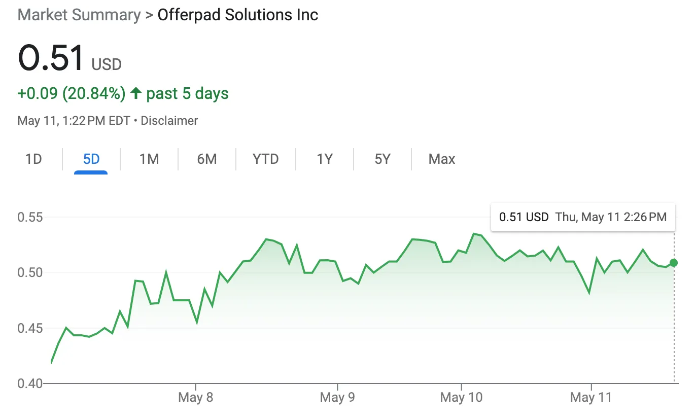Select the 5D range tab
The width and height of the screenshot is (696, 419).
(x=91, y=159)
